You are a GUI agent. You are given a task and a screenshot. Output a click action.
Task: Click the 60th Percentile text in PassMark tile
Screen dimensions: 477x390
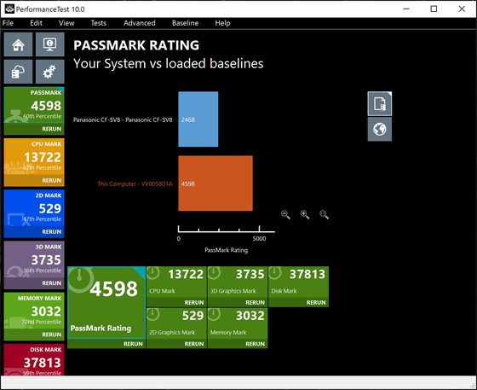[43, 116]
